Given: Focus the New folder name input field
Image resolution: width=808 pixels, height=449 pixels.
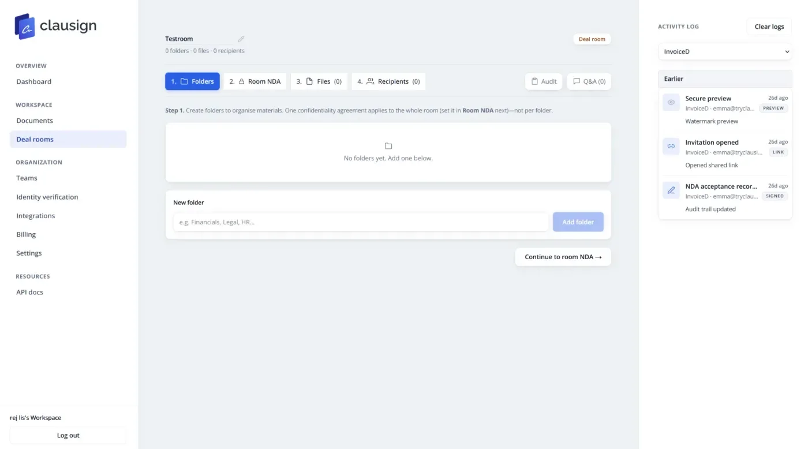Looking at the screenshot, I should (361, 222).
